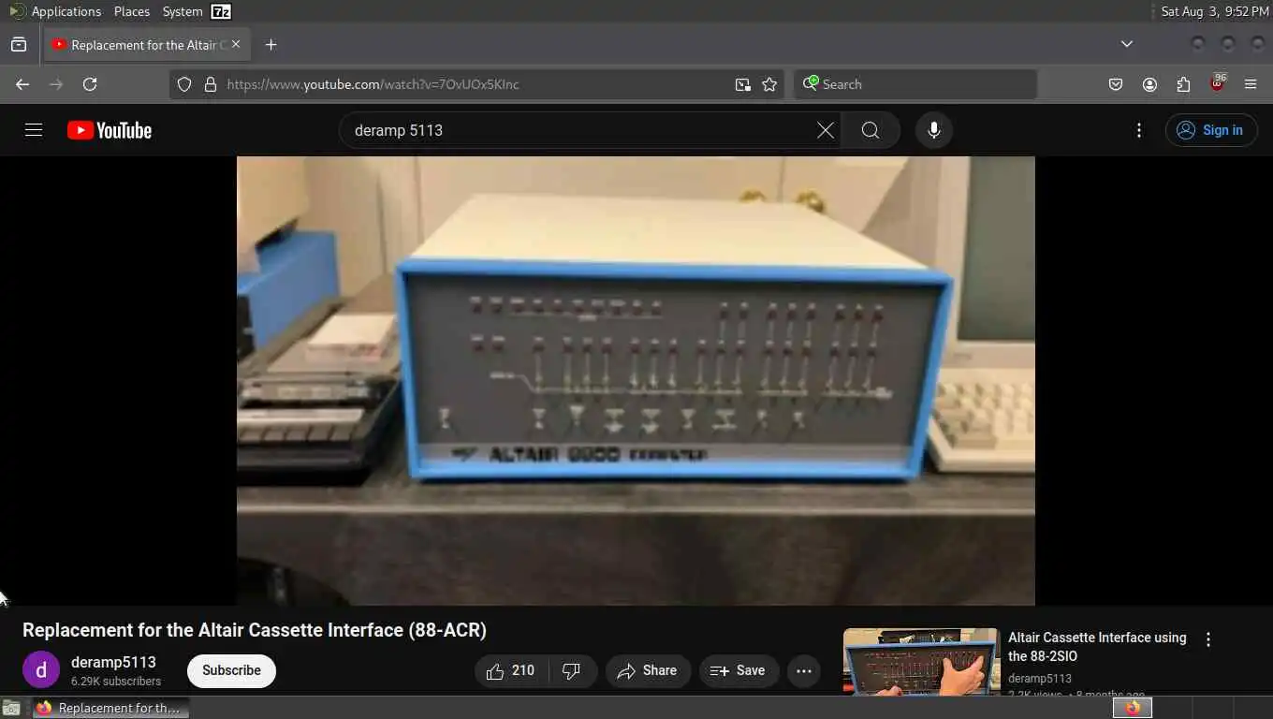Open the System menu
This screenshot has height=719, width=1273.
(183, 11)
